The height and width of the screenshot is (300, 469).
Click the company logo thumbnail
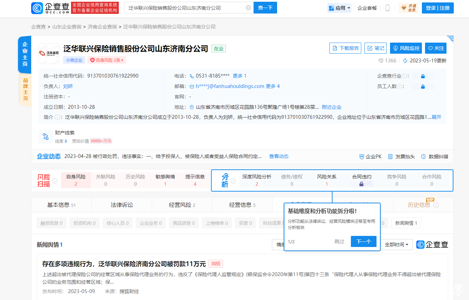click(48, 54)
